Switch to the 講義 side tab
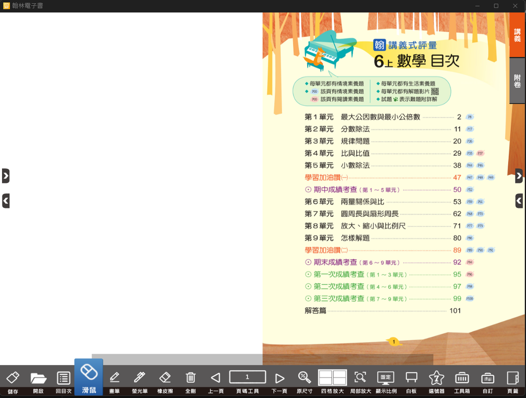 pos(517,35)
